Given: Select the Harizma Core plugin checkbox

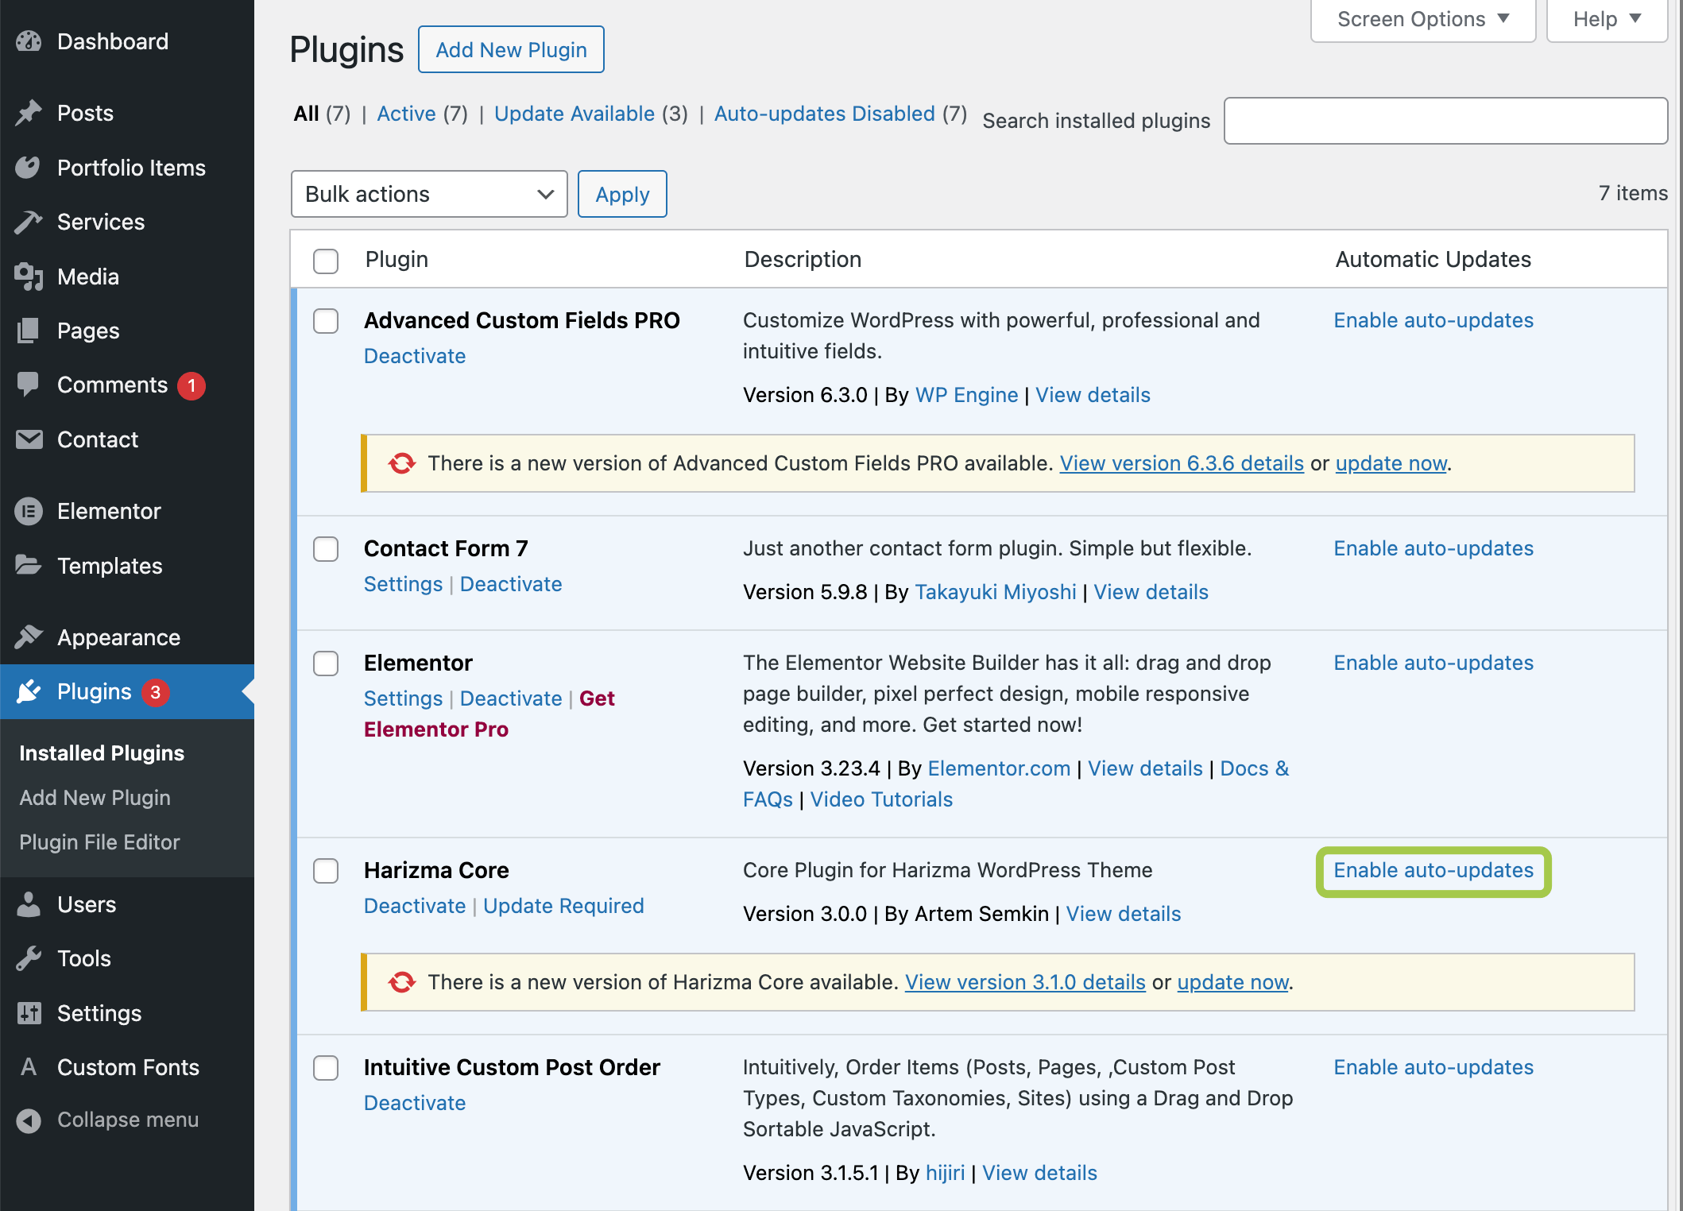Looking at the screenshot, I should (326, 871).
